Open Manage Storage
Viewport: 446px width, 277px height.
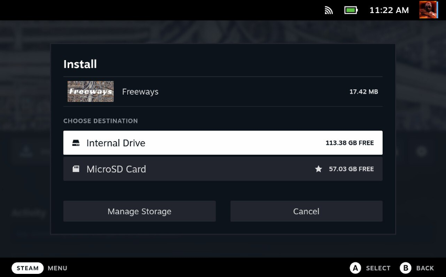(x=139, y=211)
